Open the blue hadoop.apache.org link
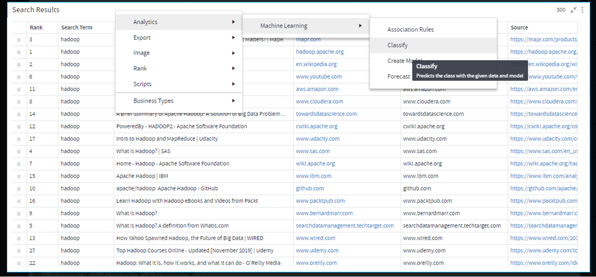This screenshot has height=277, width=596. [320, 52]
